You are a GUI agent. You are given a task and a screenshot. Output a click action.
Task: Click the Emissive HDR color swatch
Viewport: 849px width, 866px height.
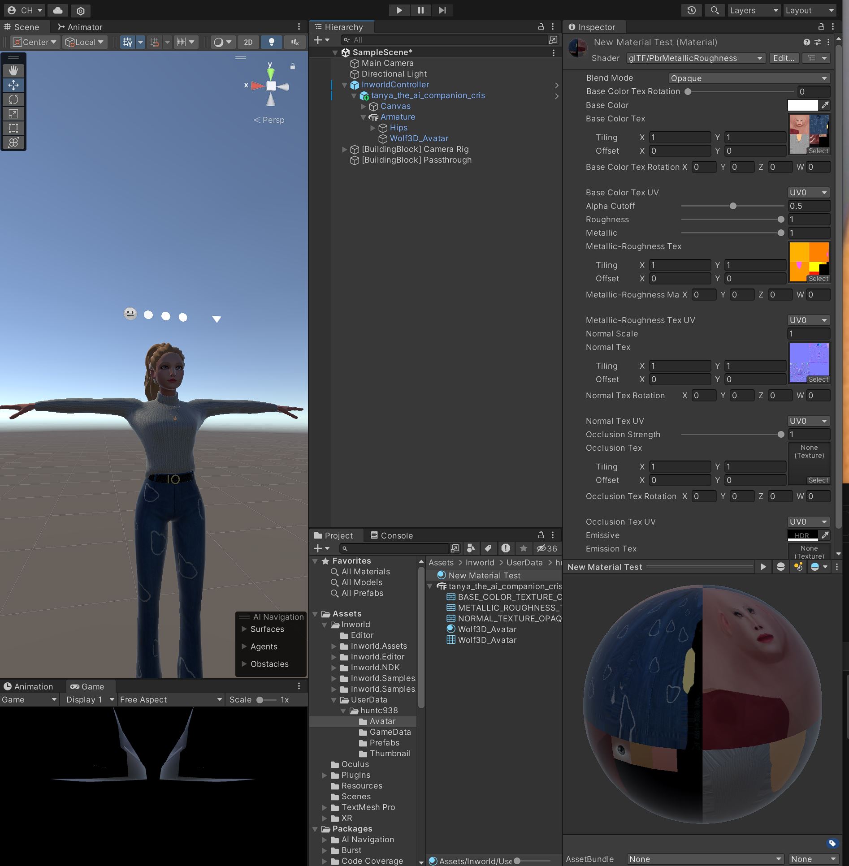[x=803, y=535]
